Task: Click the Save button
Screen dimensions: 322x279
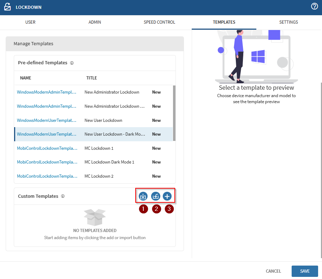Action: click(304, 271)
